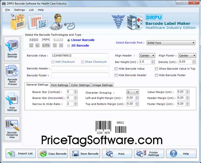This screenshot has width=201, height=163.
Task: Open the List menu
Action: tap(31, 10)
